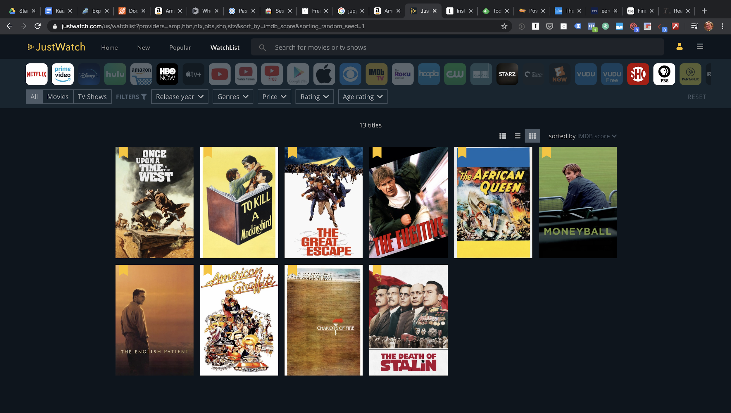The height and width of the screenshot is (413, 731).
Task: Toggle the HBO Now provider filter
Action: (x=167, y=74)
